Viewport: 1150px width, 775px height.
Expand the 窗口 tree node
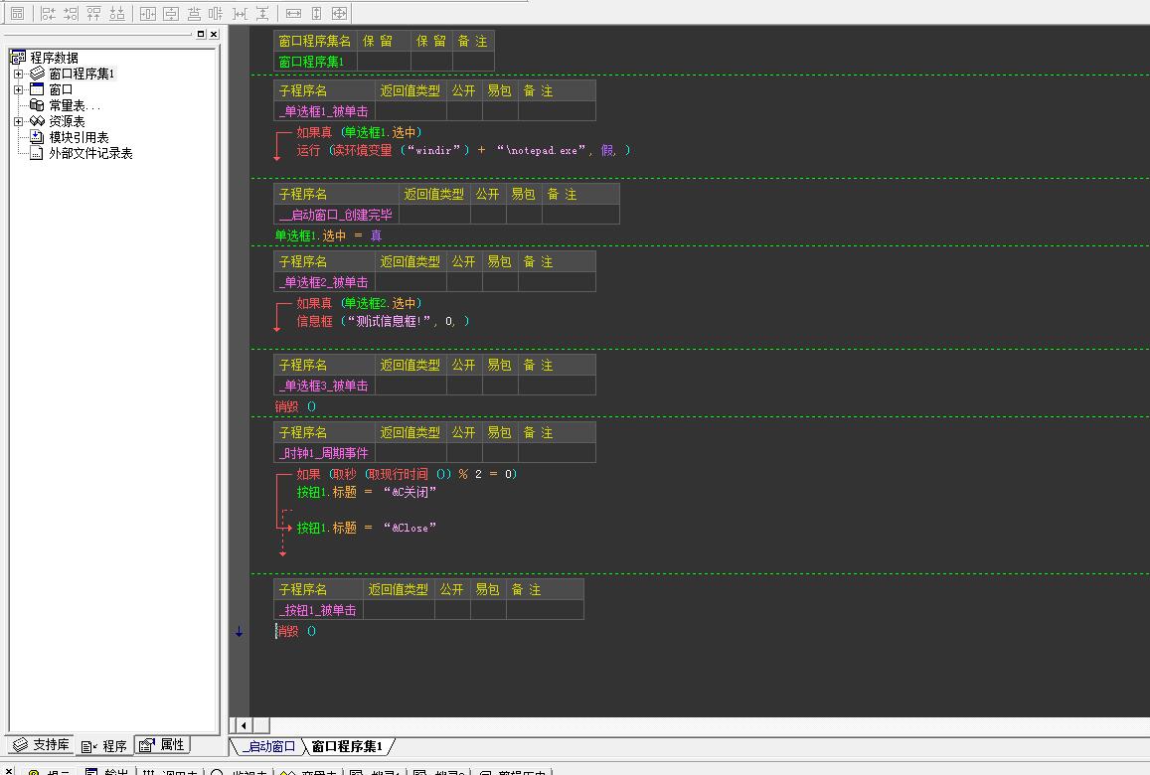point(18,89)
